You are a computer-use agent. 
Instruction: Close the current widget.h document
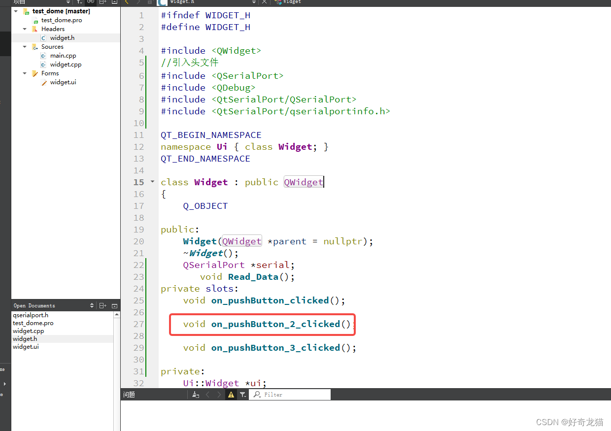264,2
